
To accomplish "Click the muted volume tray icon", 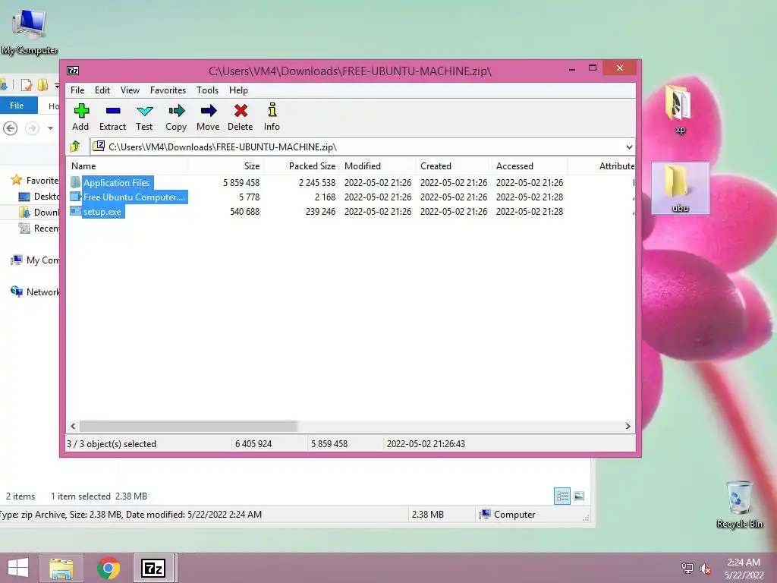I will pyautogui.click(x=706, y=569).
